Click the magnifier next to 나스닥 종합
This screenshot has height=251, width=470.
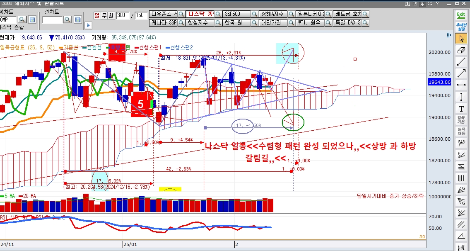click(x=218, y=14)
